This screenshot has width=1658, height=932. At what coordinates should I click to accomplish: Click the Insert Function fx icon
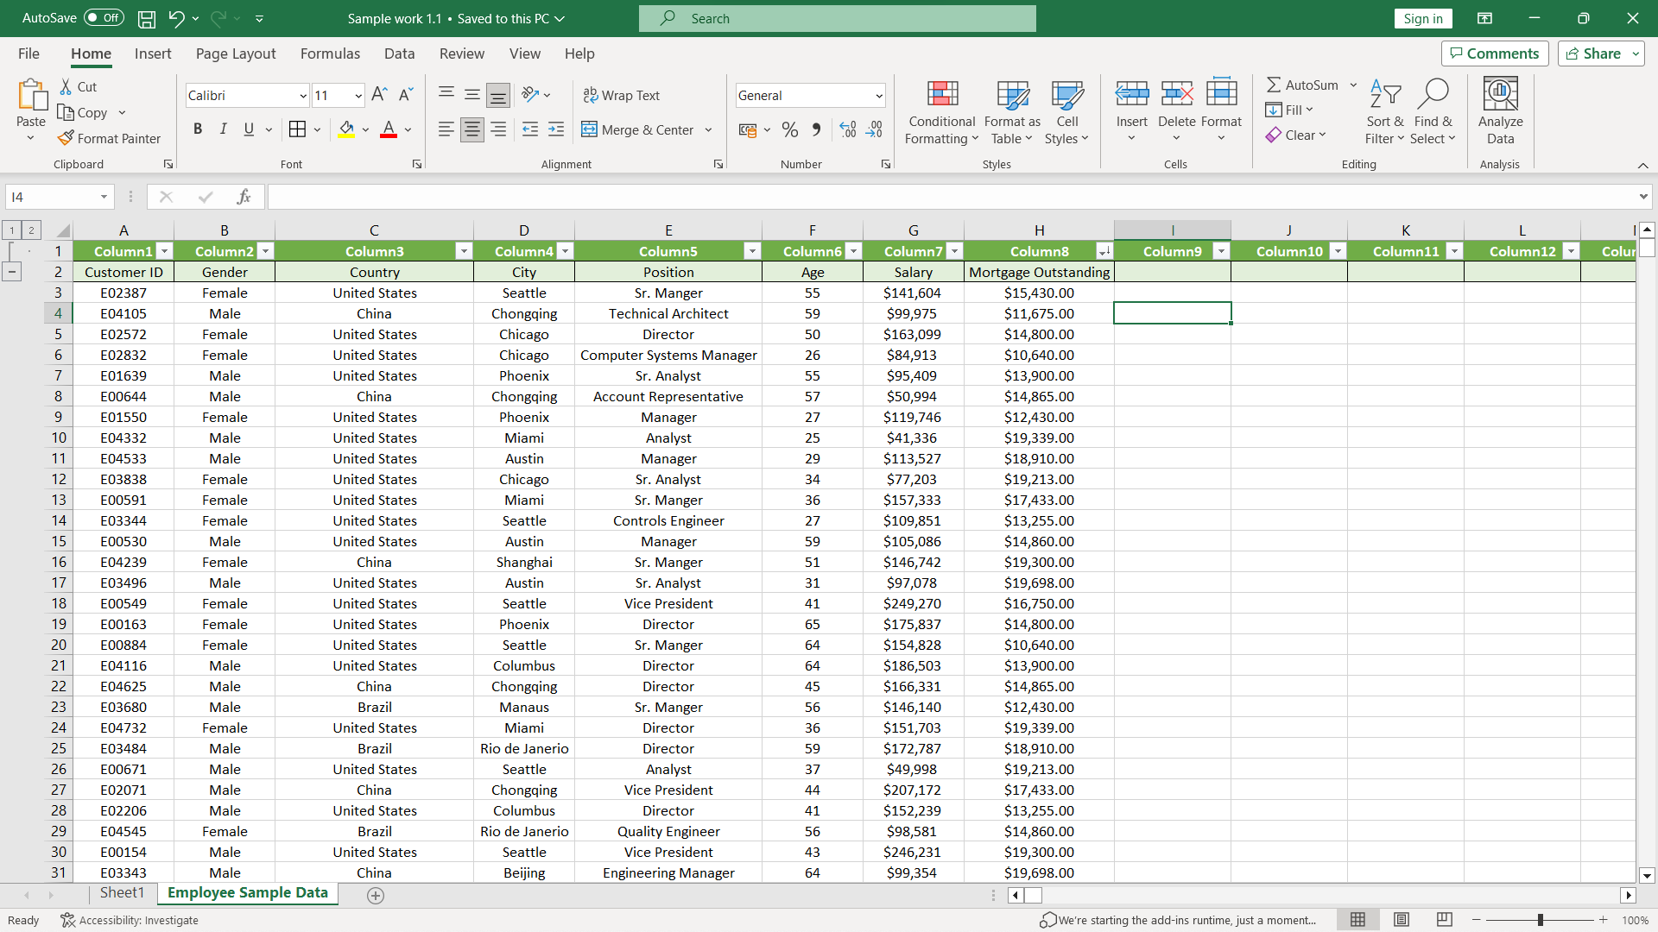(x=244, y=197)
